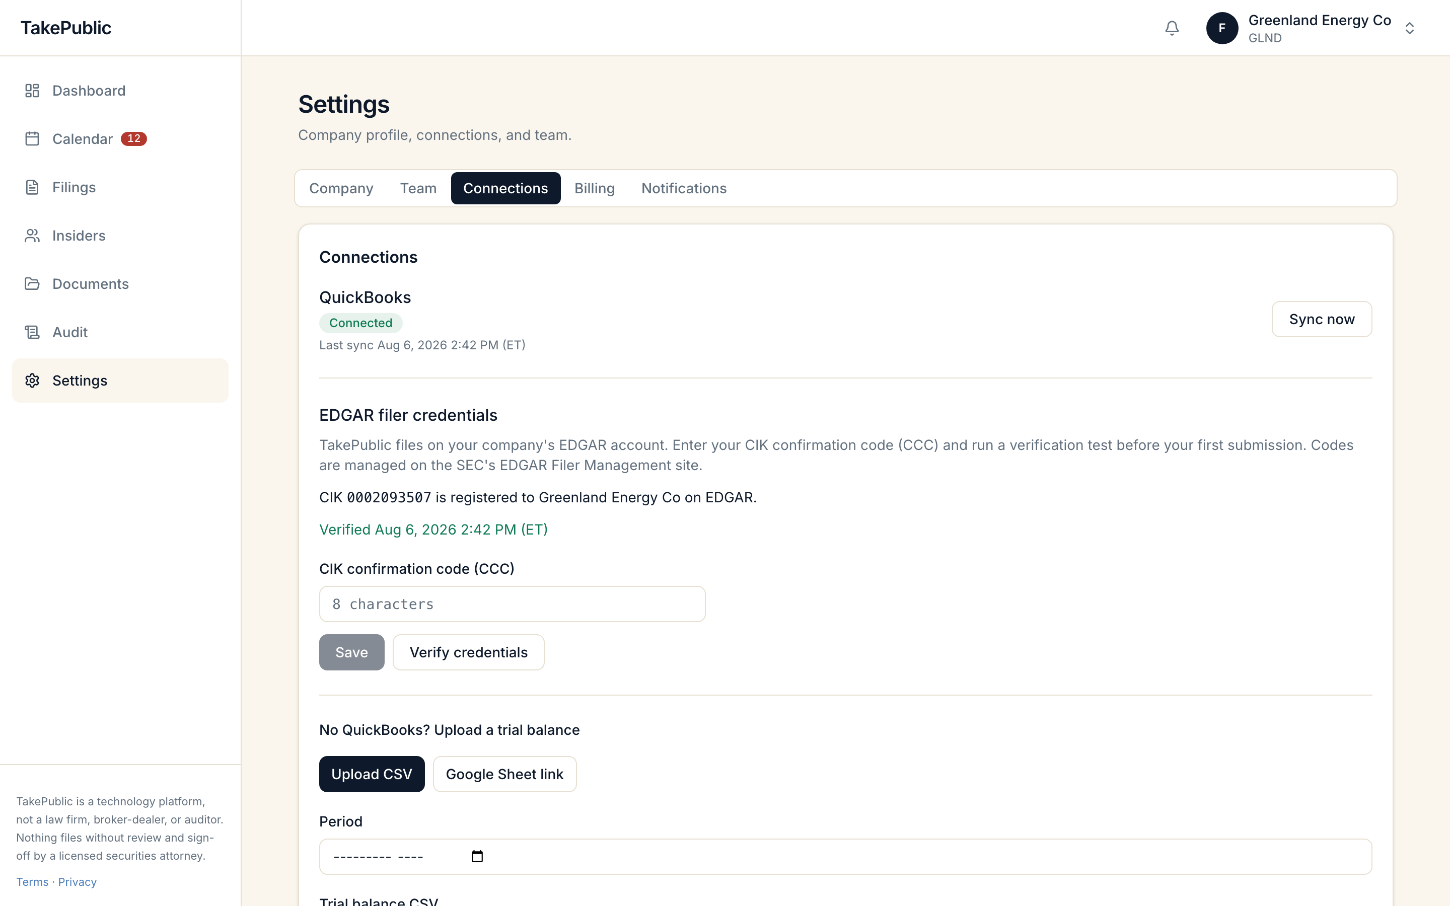Screen dimensions: 1450x906
Task: Click the Settings gear icon
Action: [32, 381]
